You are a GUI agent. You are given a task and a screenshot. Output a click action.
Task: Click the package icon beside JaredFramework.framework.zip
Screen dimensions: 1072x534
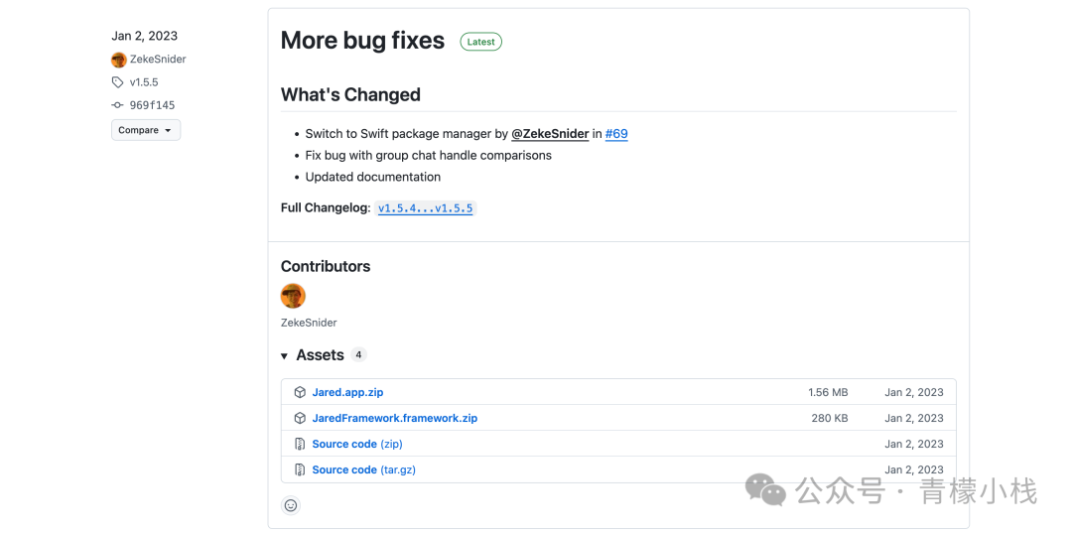300,418
